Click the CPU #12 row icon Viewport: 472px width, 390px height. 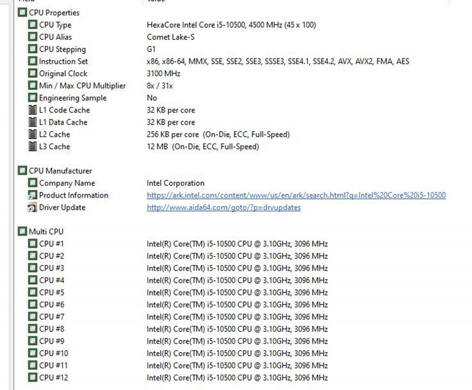[x=33, y=378]
